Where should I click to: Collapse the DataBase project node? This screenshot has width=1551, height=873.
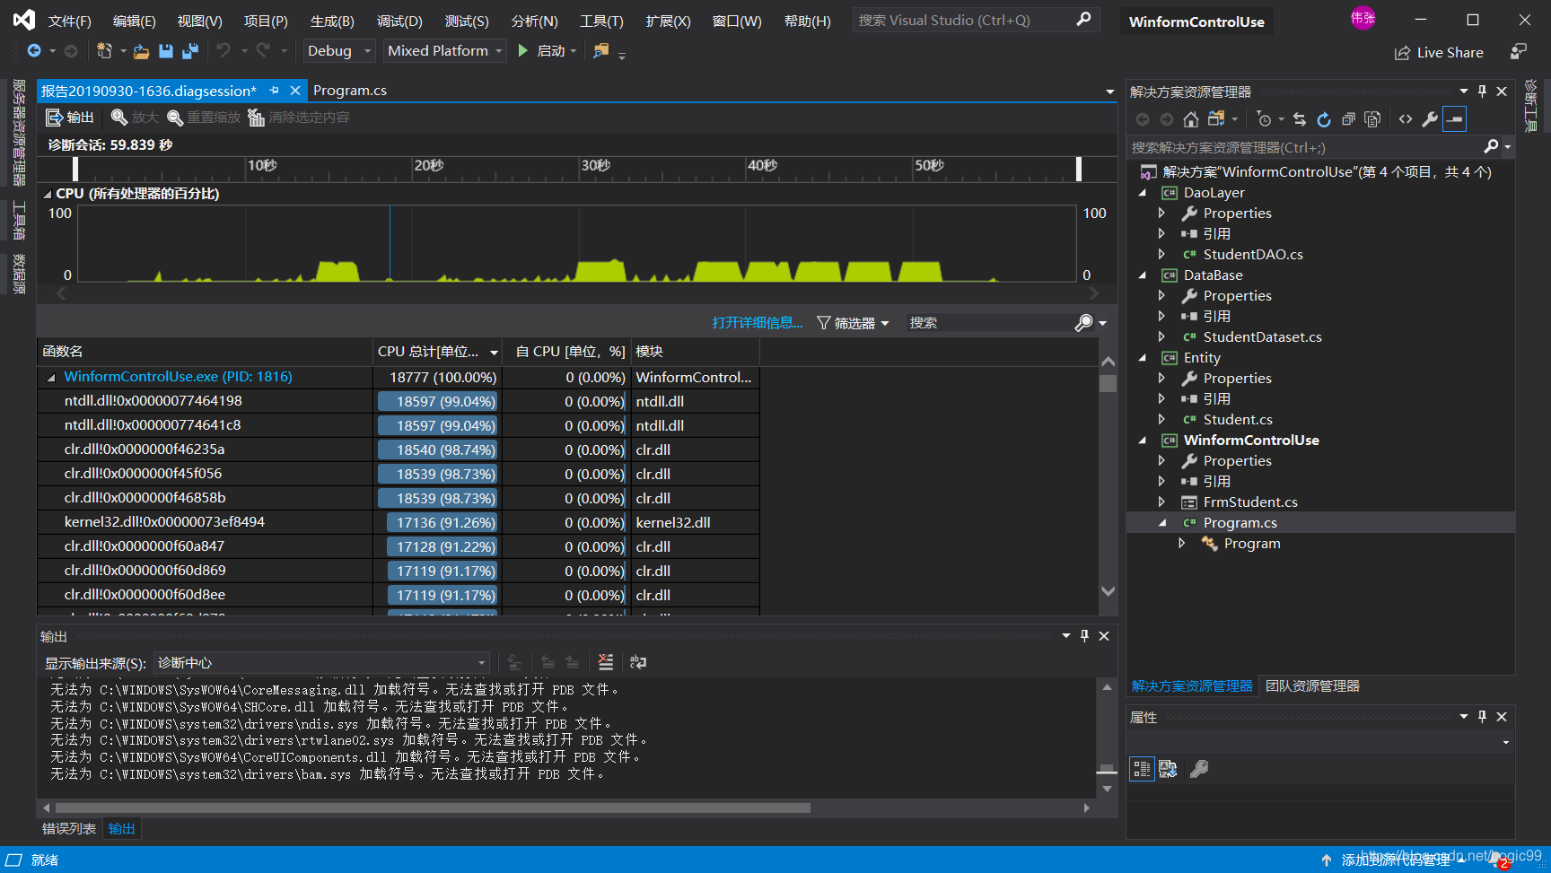pos(1143,275)
